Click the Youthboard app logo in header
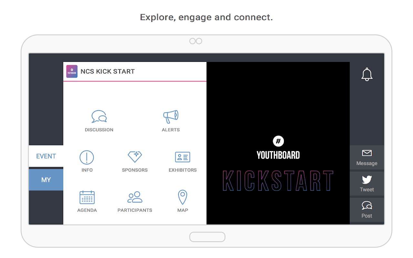Viewport: 413px width, 258px height. pos(72,71)
